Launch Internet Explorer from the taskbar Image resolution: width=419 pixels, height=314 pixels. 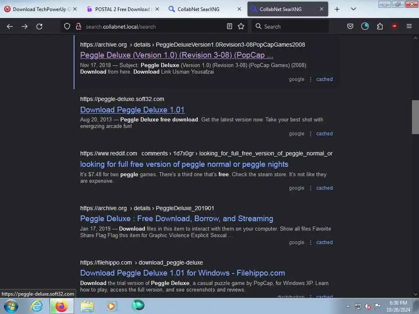pos(36,306)
